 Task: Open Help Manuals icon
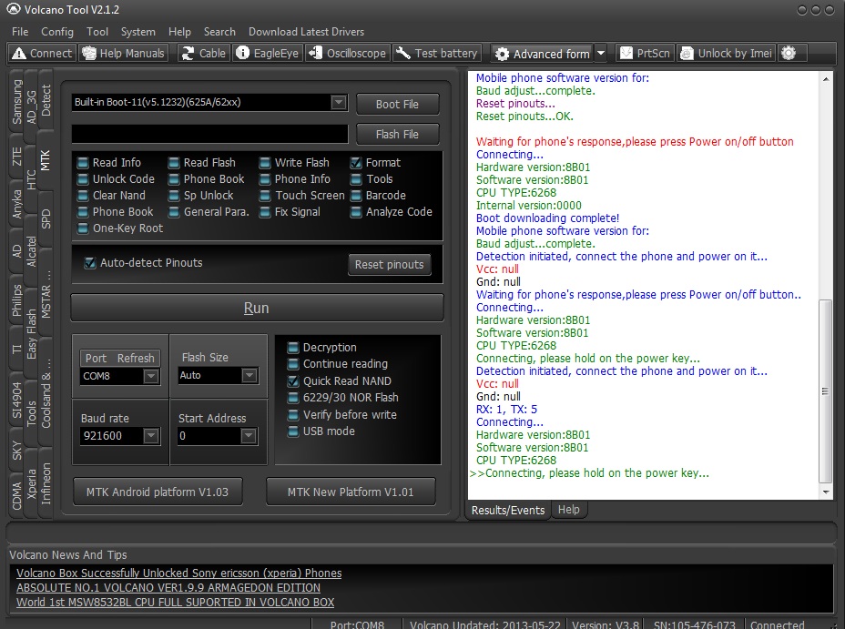tap(89, 54)
